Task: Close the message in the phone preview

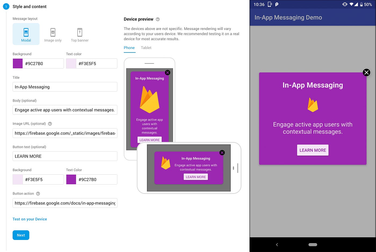Action: pos(168,72)
